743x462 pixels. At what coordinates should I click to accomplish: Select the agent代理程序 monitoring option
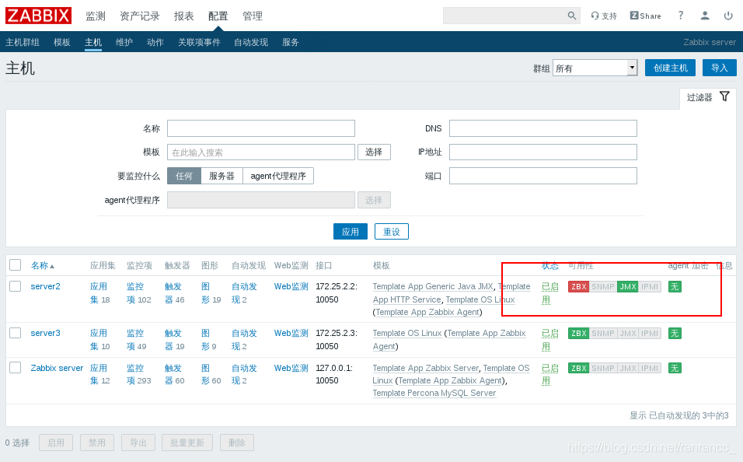278,176
